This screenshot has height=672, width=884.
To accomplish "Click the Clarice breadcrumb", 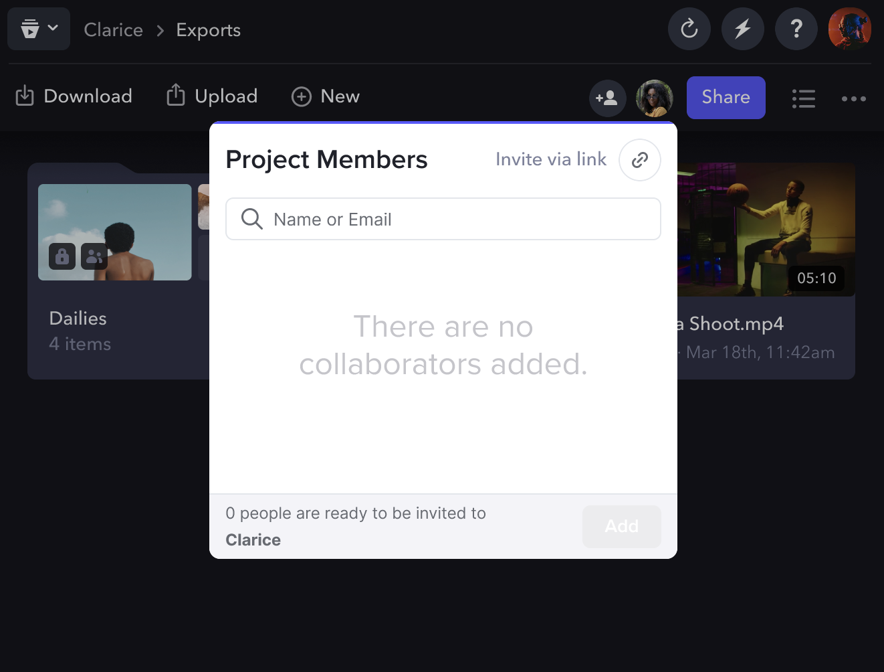I will point(113,30).
